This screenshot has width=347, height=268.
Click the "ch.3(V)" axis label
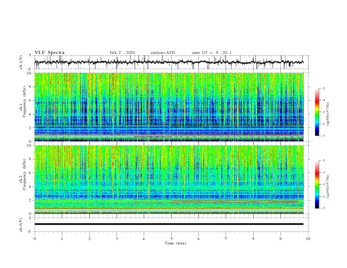[21, 225]
